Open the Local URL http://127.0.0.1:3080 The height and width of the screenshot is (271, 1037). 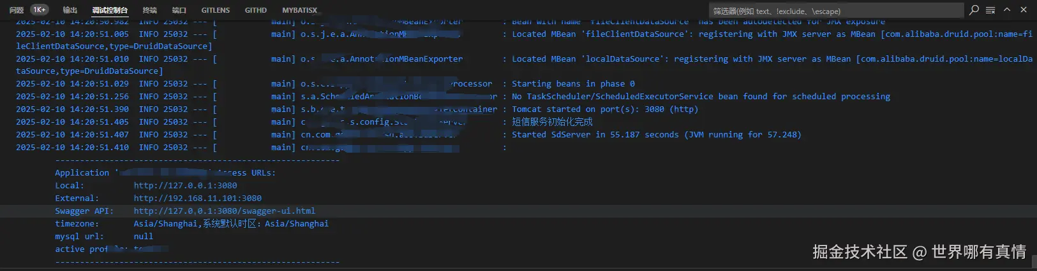[x=185, y=186]
